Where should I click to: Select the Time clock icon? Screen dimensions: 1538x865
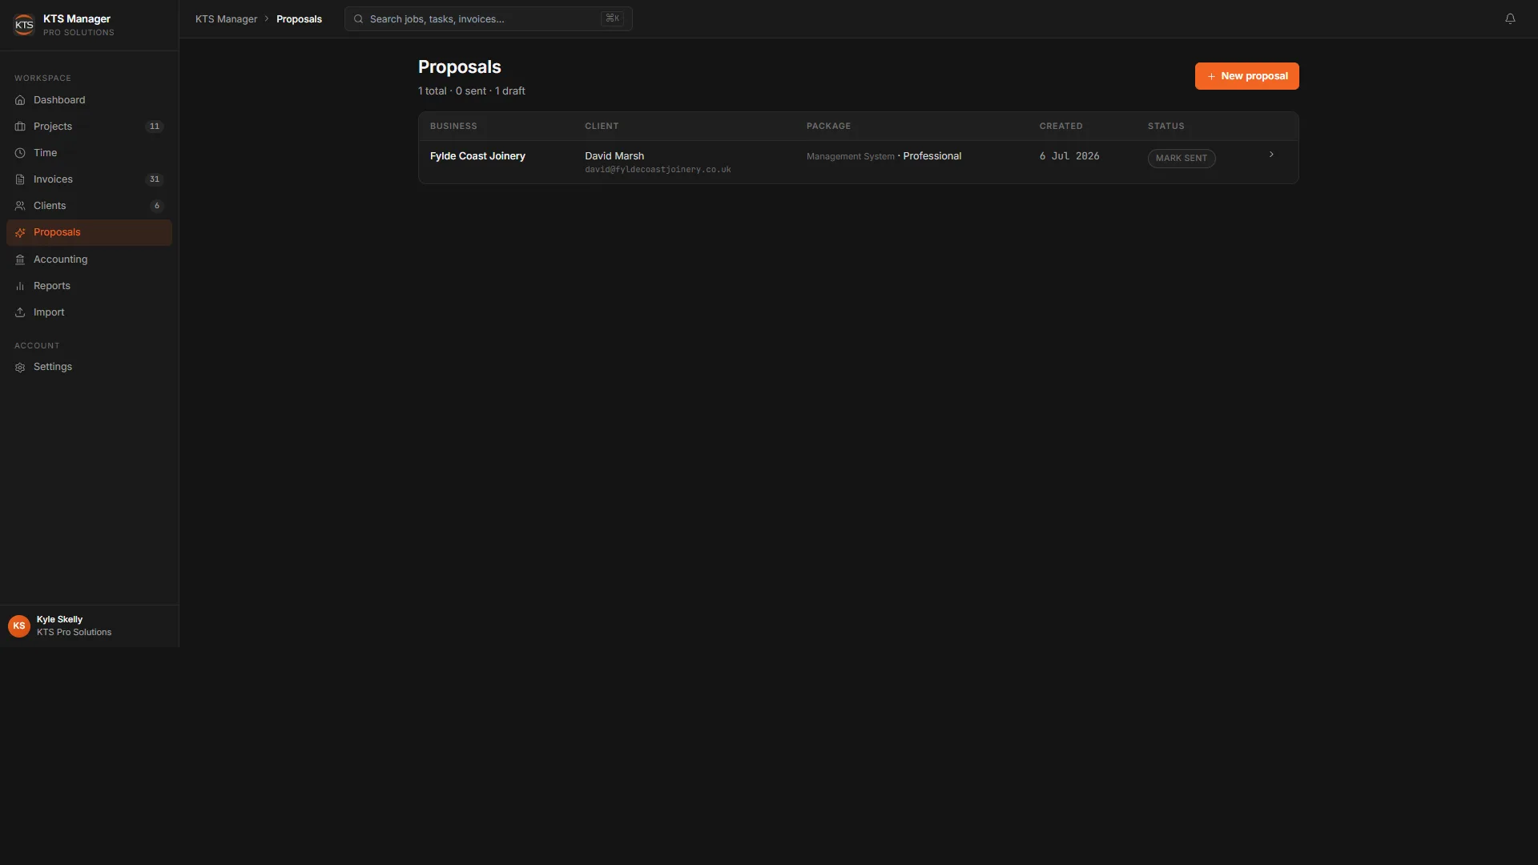coord(20,153)
